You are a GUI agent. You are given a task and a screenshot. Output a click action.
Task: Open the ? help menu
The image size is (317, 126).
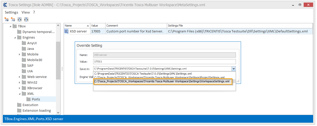coord(34,12)
